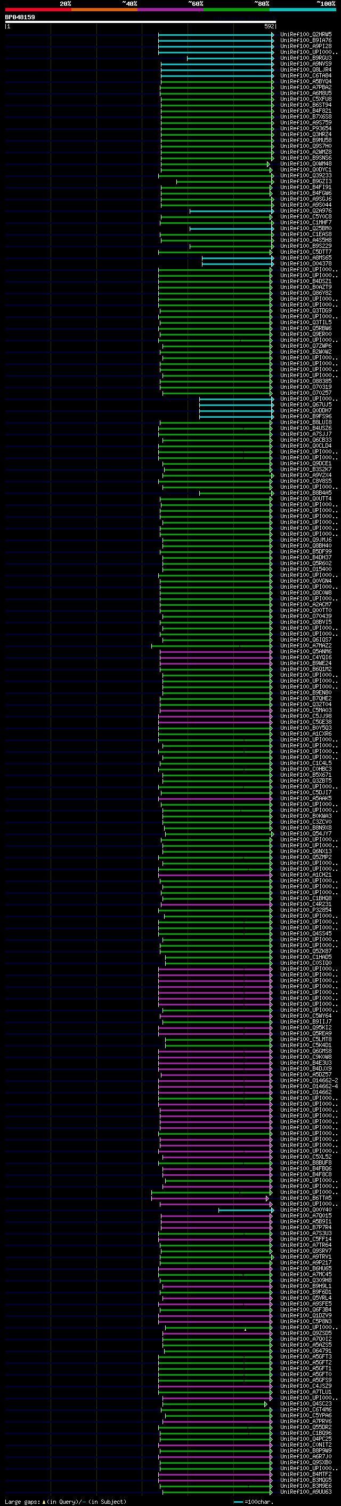
Task: Select hit UniRef100_A9NVS9
Action: pos(306,64)
